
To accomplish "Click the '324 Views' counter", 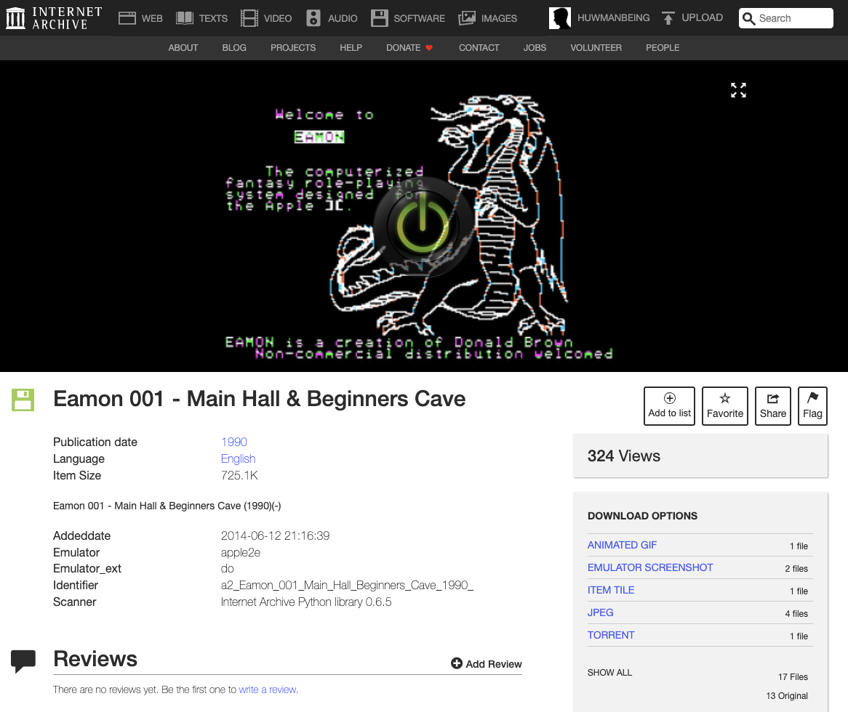I will tap(623, 456).
